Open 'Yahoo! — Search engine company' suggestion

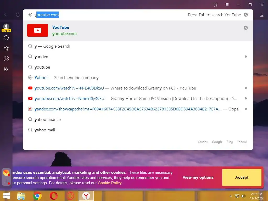[138, 77]
